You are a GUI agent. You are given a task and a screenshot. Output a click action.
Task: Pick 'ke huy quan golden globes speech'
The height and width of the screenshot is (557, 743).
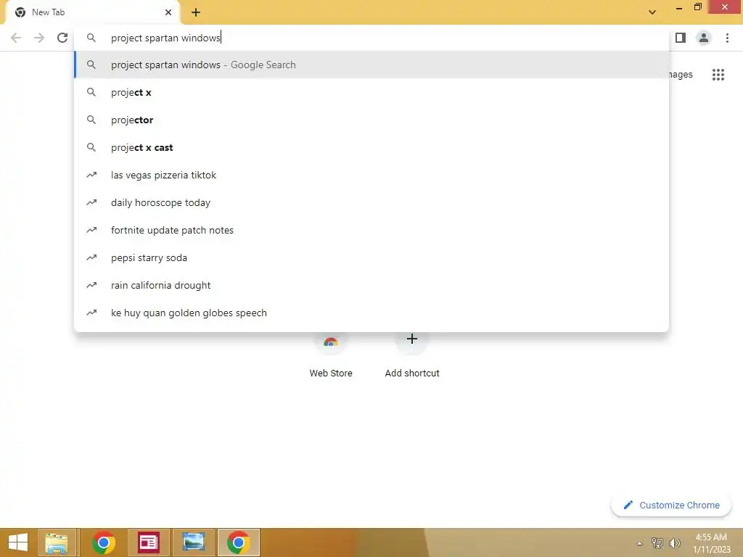(x=371, y=313)
